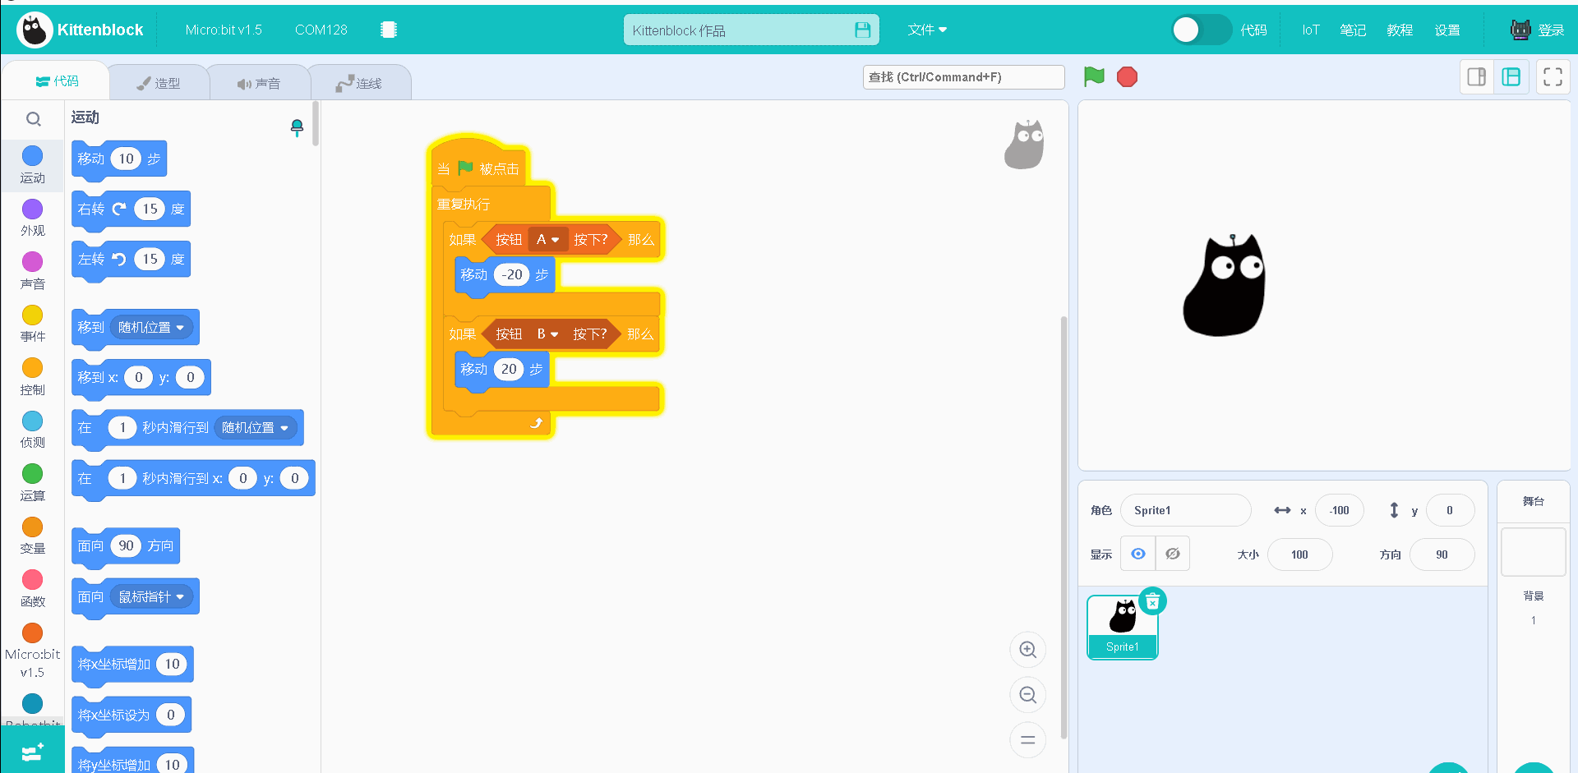Click the 当 green flag 被点击 hat block

point(479,163)
